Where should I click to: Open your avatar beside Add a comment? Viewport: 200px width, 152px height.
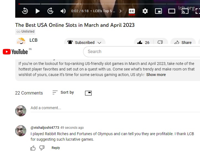(x=21, y=111)
